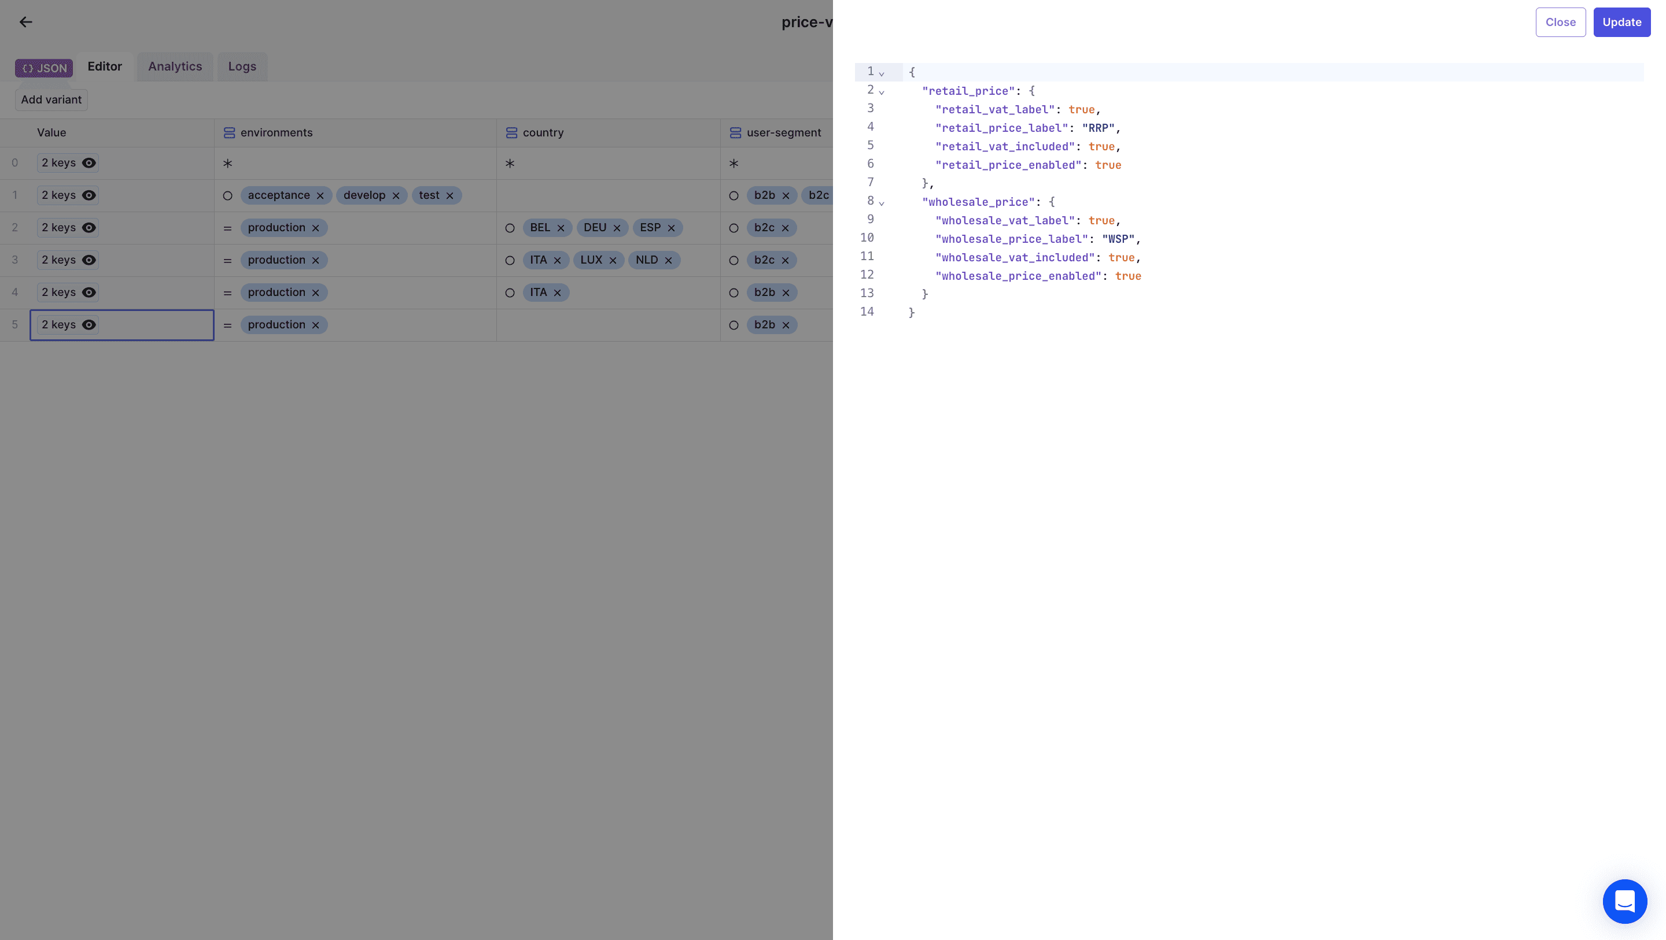This screenshot has width=1666, height=940.
Task: Click the Add variant button
Action: click(x=51, y=99)
